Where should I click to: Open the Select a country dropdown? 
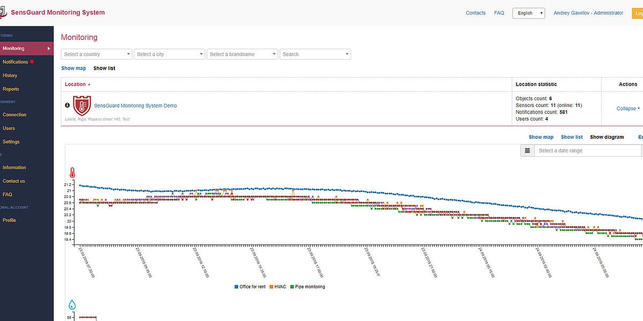[96, 54]
